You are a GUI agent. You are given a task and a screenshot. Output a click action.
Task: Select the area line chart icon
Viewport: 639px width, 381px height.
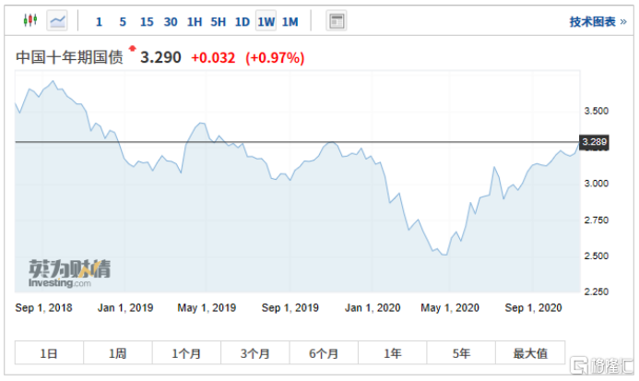(57, 20)
